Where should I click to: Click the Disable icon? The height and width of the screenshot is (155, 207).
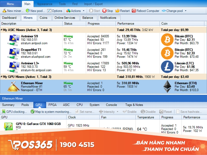(143, 112)
